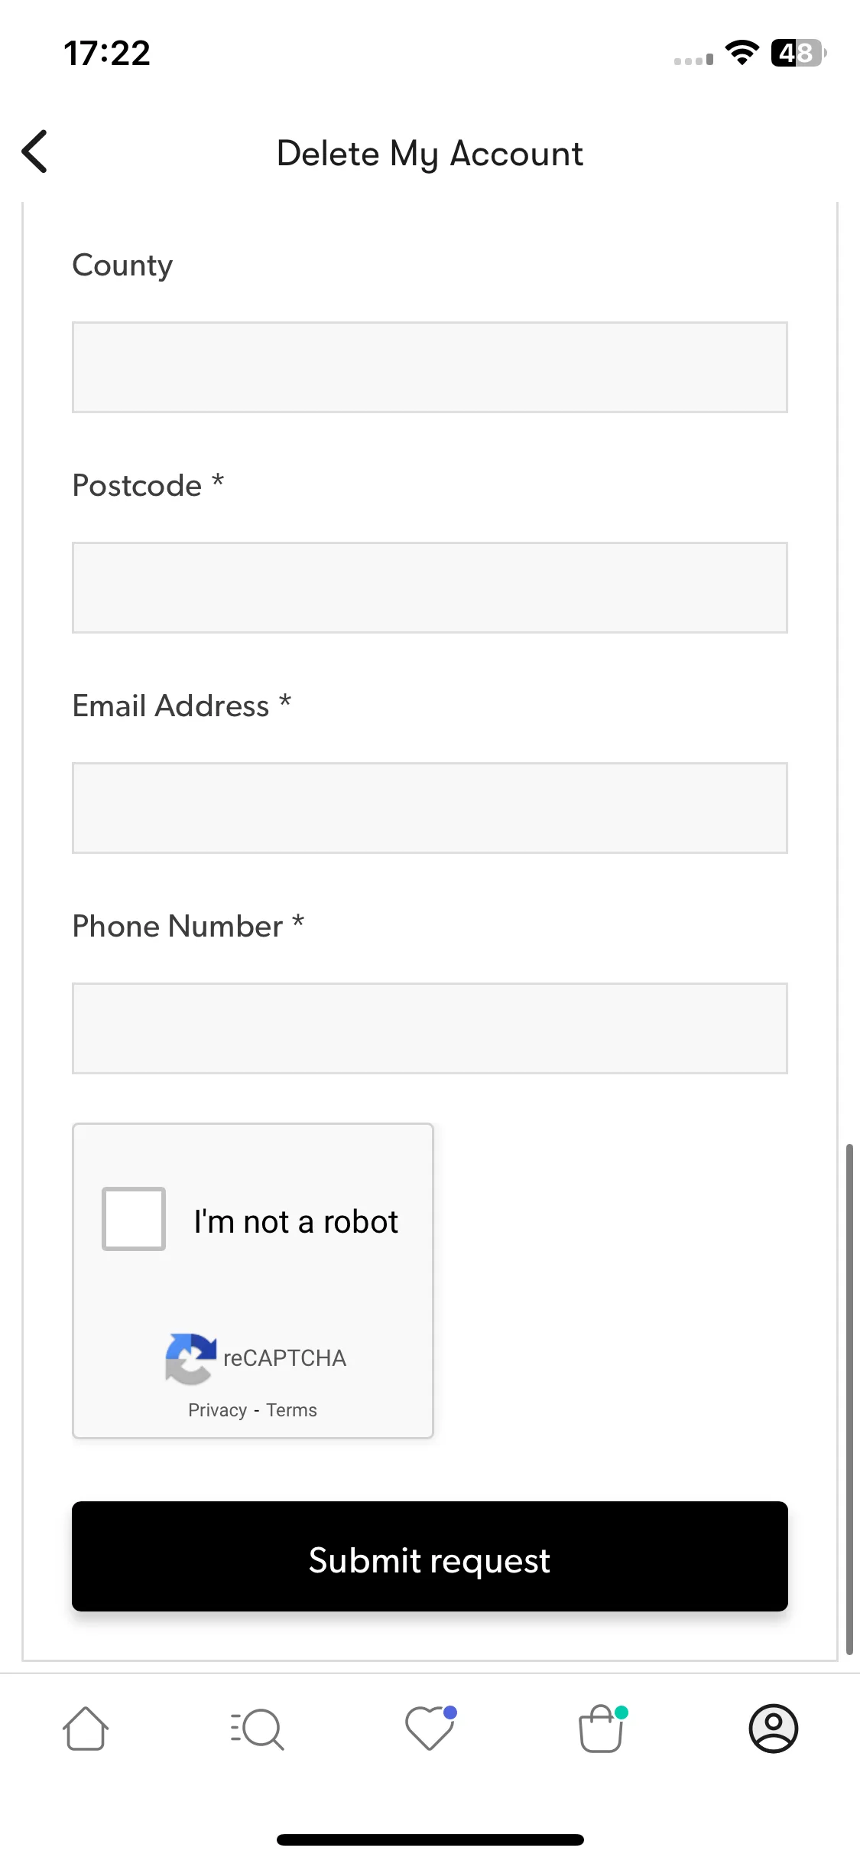Open the wishlist heart icon
The width and height of the screenshot is (860, 1864).
coord(430,1728)
